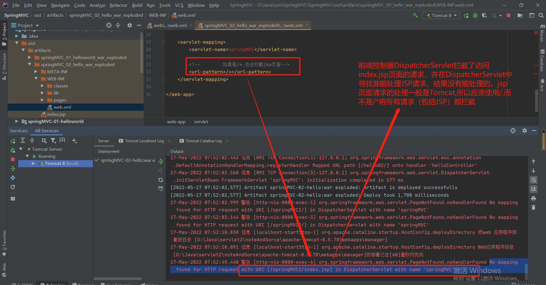Toggle the Favorites tool window

[x=4, y=243]
